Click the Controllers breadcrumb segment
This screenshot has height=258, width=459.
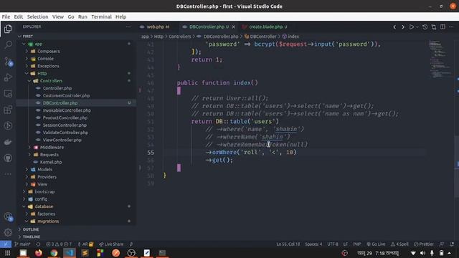tap(180, 37)
